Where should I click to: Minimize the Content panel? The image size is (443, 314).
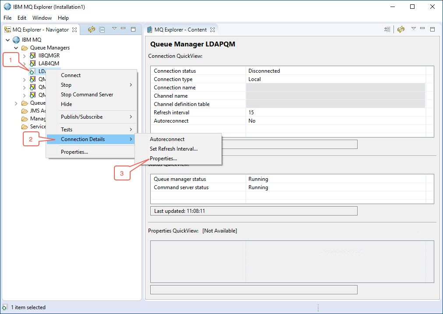pos(422,28)
